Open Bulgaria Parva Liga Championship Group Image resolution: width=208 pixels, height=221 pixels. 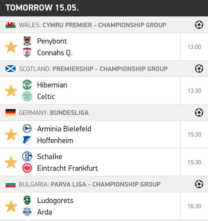(105, 184)
